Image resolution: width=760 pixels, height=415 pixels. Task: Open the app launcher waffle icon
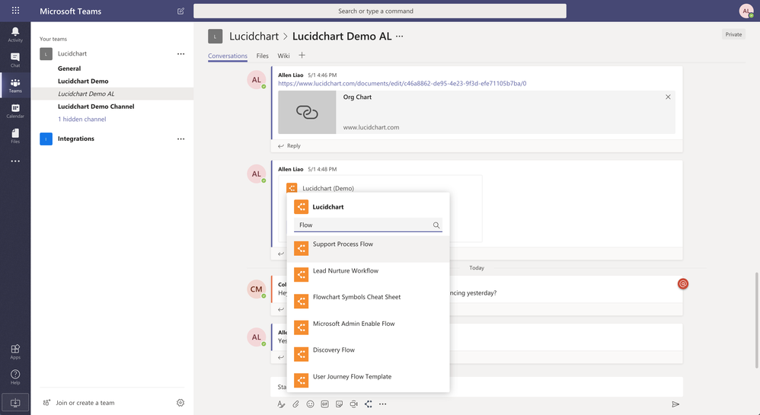[15, 10]
